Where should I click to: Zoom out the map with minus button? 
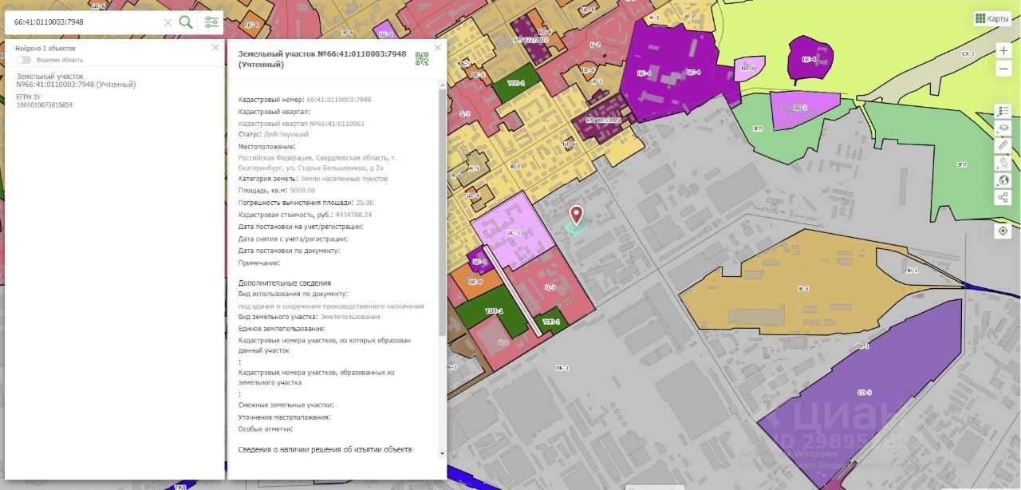tap(1003, 69)
